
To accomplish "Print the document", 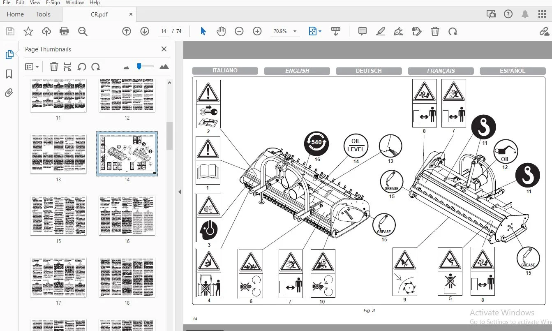I will [x=64, y=31].
